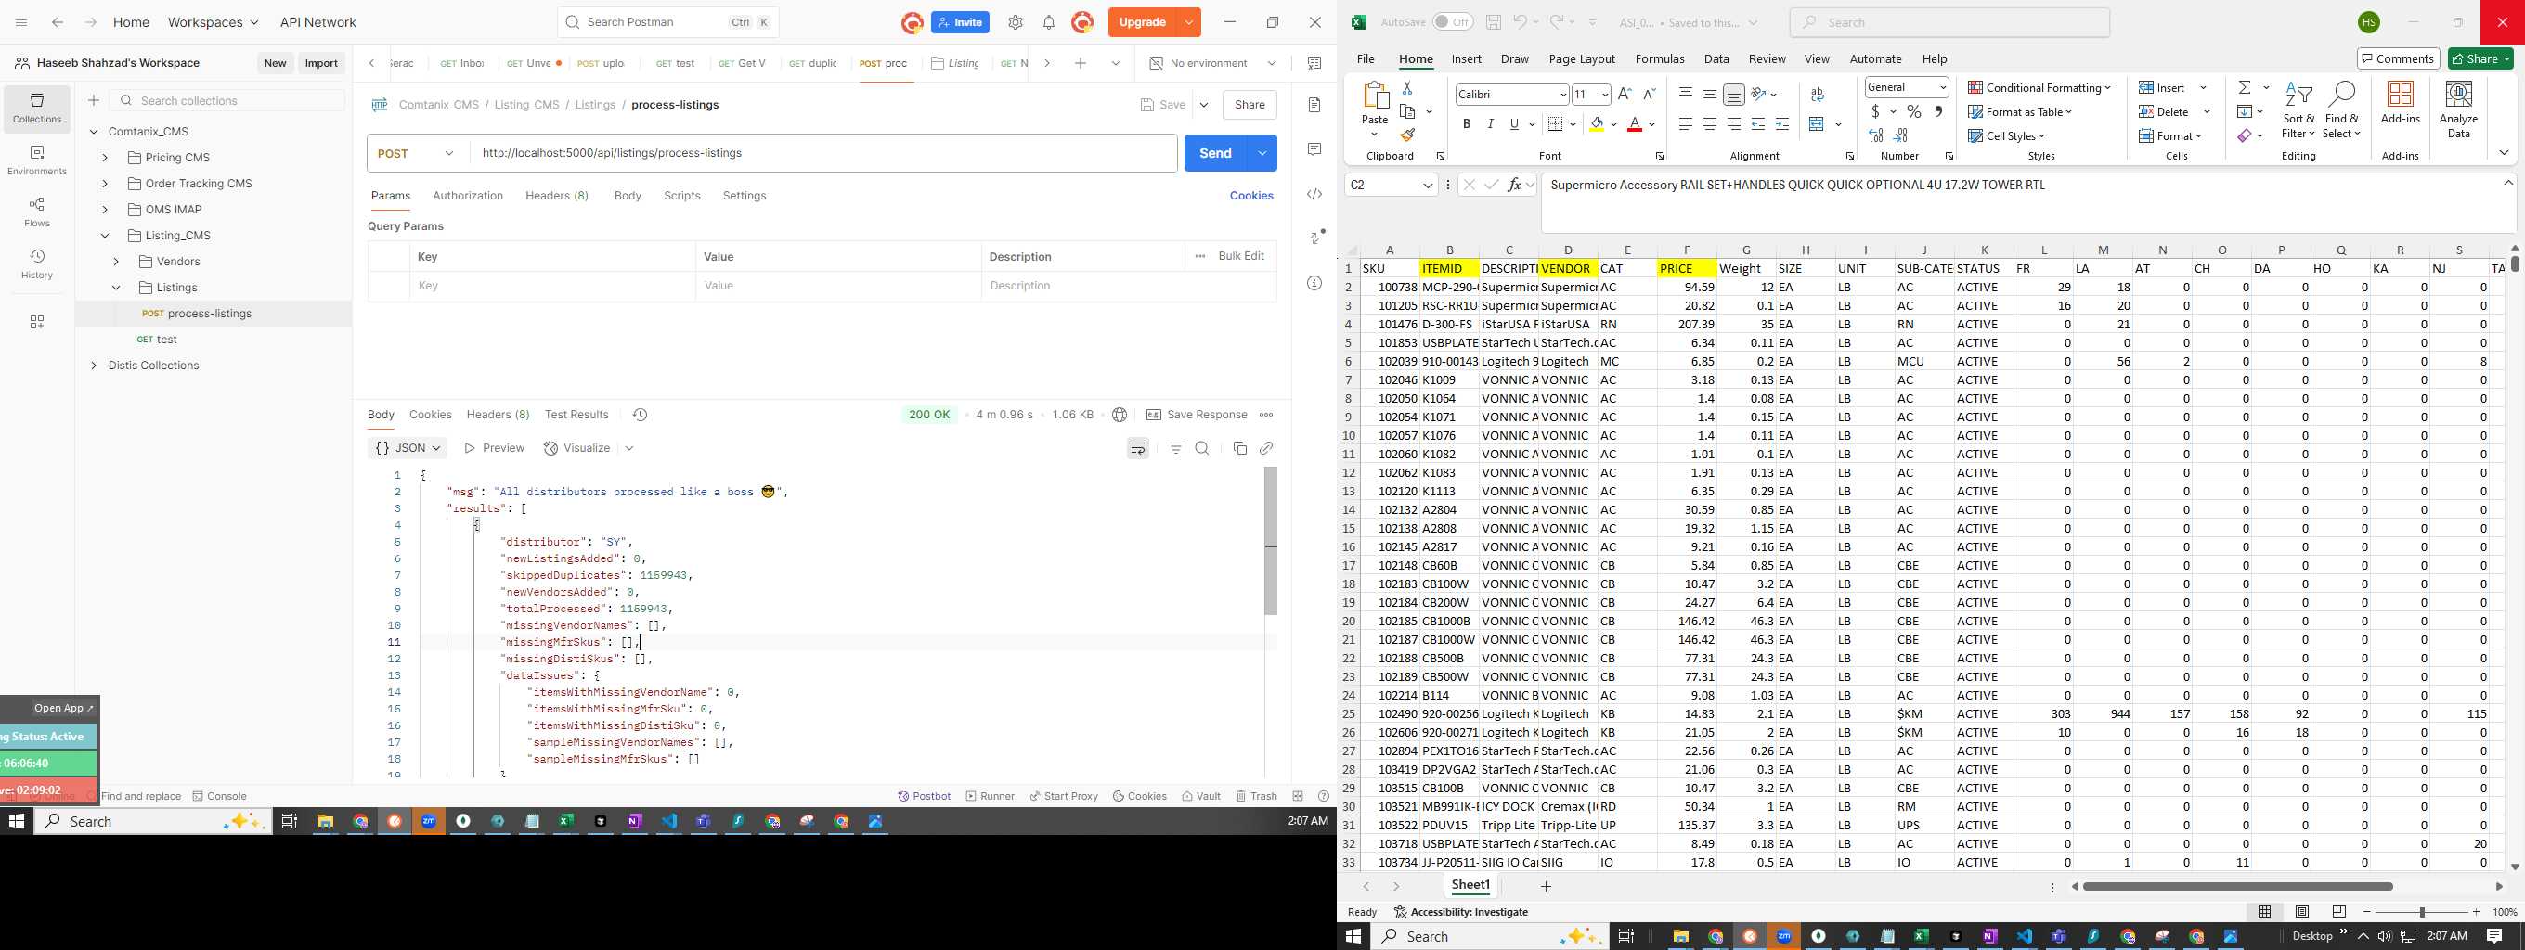2525x950 pixels.
Task: Open Postman notifications bell
Action: pyautogui.click(x=1048, y=22)
